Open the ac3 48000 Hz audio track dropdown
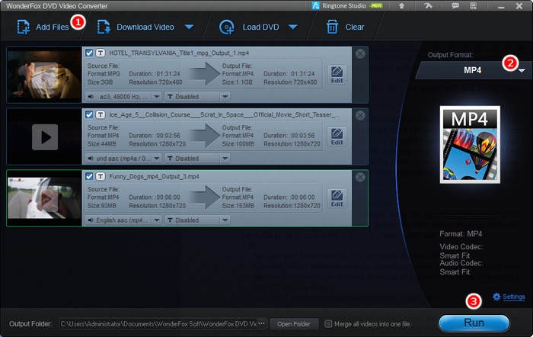 [156, 97]
